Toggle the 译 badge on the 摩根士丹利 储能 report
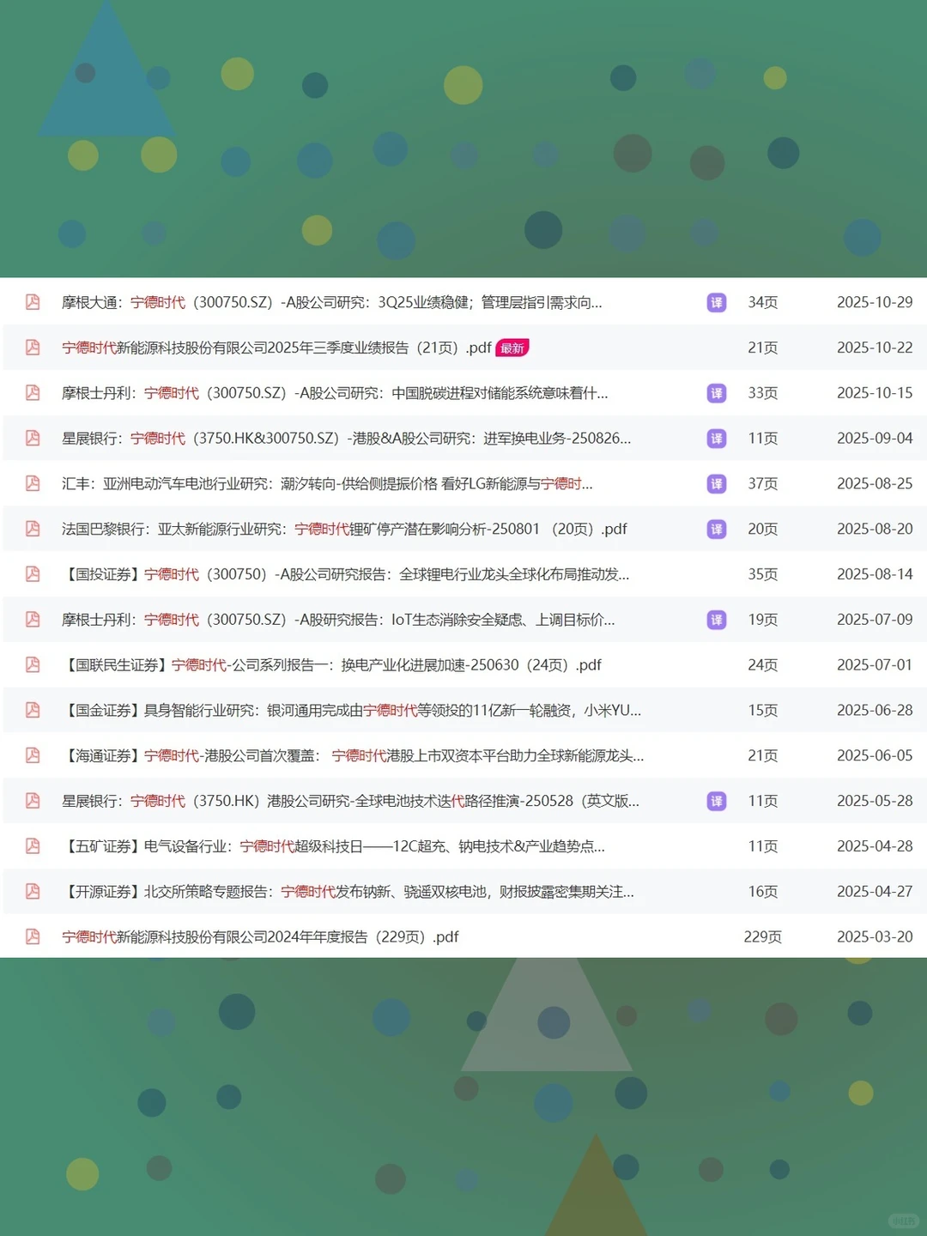Viewport: 927px width, 1236px height. 717,393
